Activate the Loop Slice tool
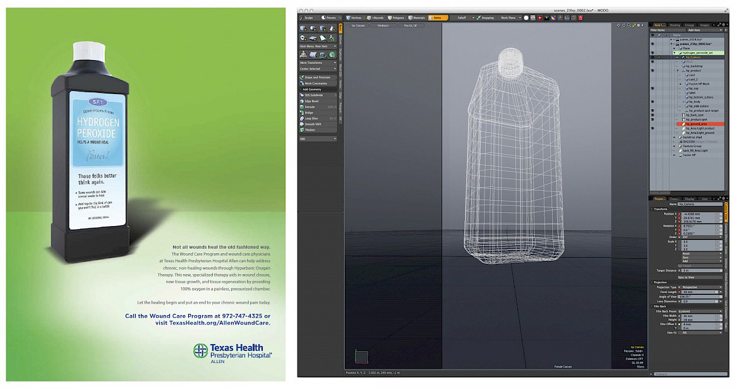This screenshot has height=389, width=734. (x=318, y=119)
